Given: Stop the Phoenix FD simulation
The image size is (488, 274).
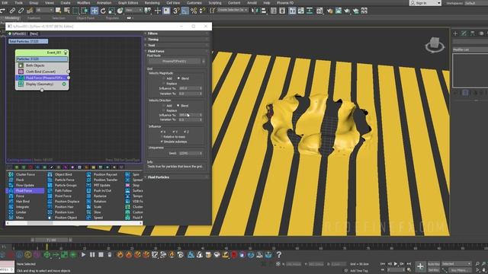Looking at the screenshot, I should tap(101, 255).
